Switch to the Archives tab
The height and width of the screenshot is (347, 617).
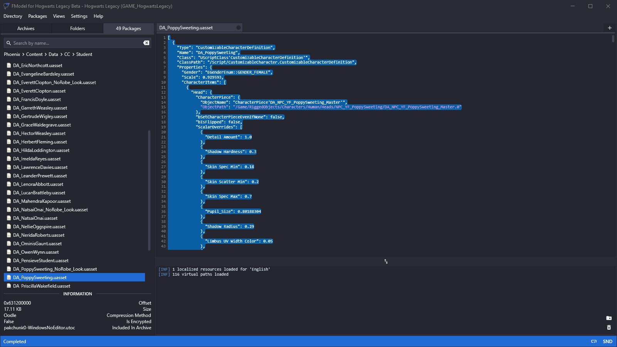click(x=26, y=29)
